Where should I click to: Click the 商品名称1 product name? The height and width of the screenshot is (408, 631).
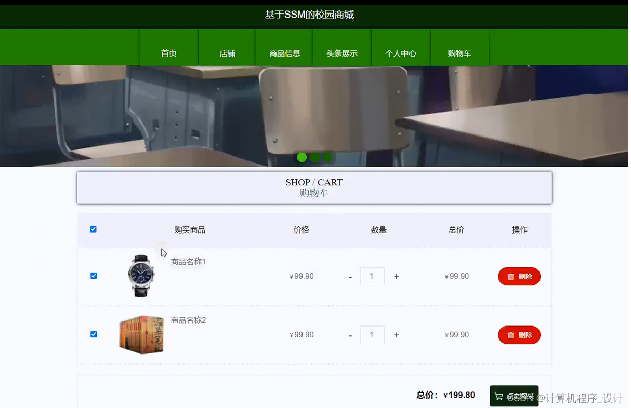[x=188, y=262]
